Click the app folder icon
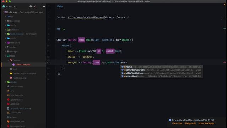This screenshot has height=128, width=227. click(8, 17)
